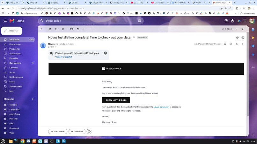Screen dimensions: 257x144
Task: Open Gmail support help icon
Action: (226, 21)
